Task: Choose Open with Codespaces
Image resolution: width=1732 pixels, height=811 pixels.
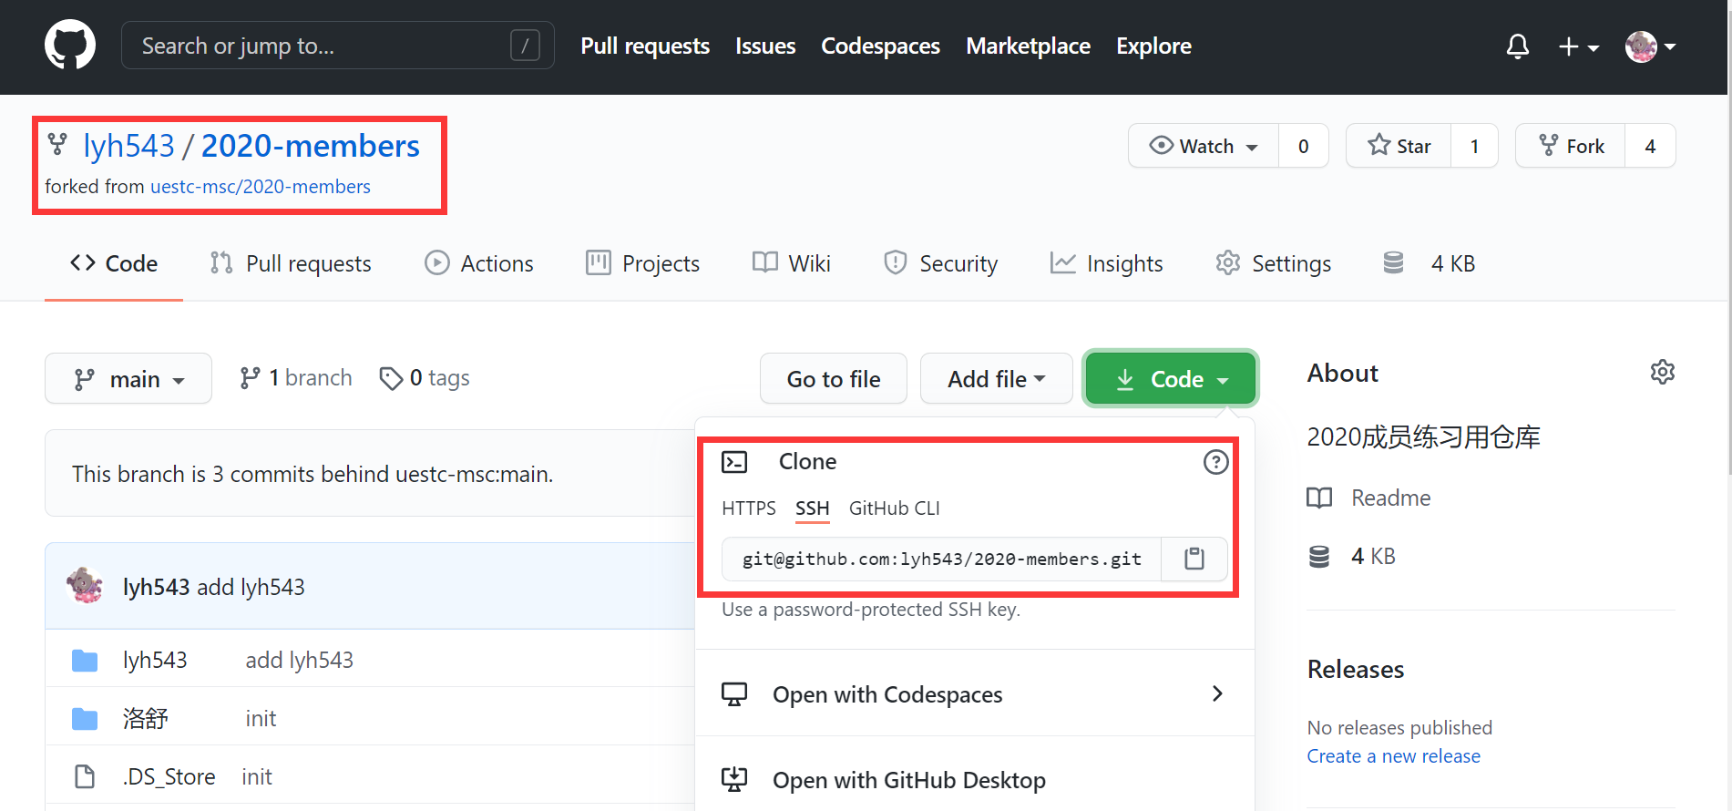Action: 975,694
